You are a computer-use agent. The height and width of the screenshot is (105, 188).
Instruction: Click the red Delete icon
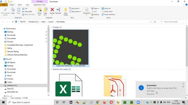[52, 10]
